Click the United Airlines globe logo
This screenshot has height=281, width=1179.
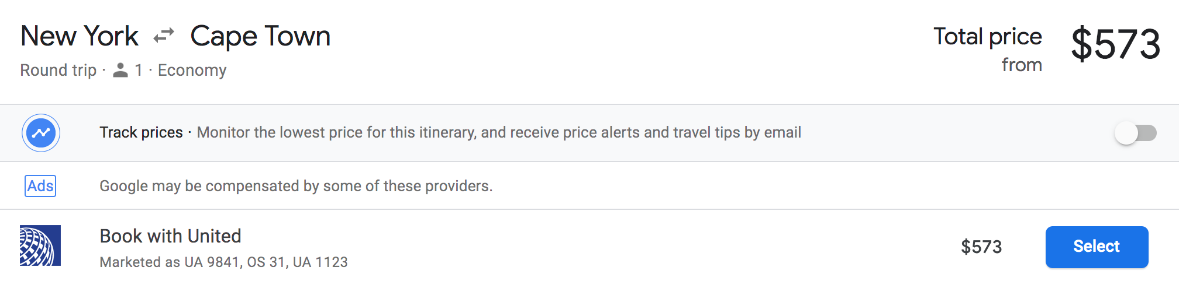[40, 245]
